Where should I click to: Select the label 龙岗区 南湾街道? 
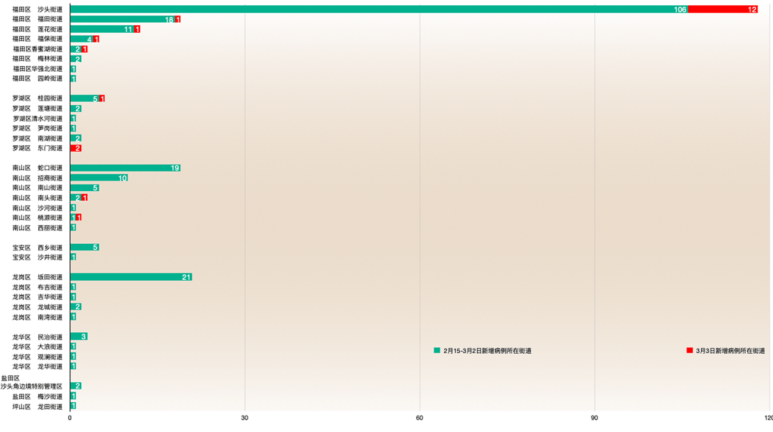(x=37, y=317)
